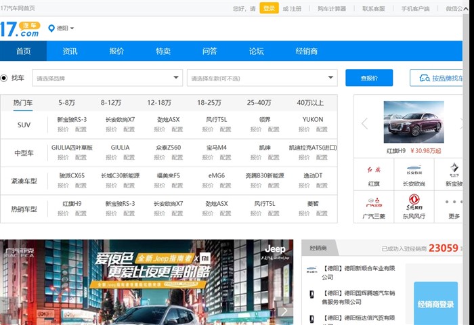Open the 购车计算器 link

coord(332,9)
